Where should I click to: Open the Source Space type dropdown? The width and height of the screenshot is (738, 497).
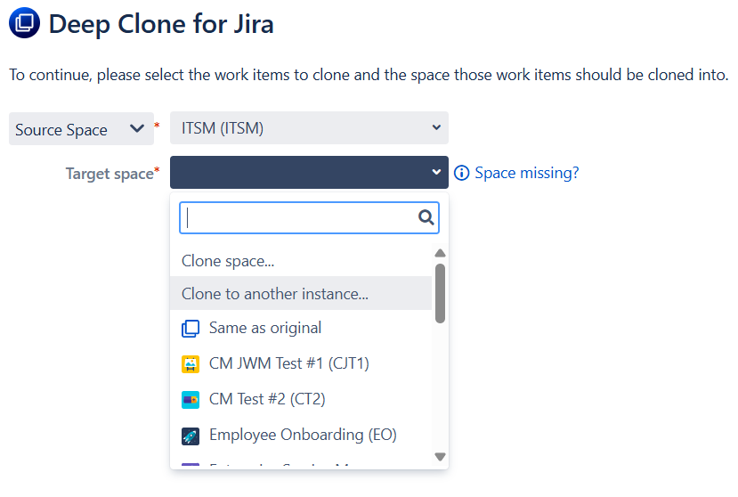tap(79, 129)
